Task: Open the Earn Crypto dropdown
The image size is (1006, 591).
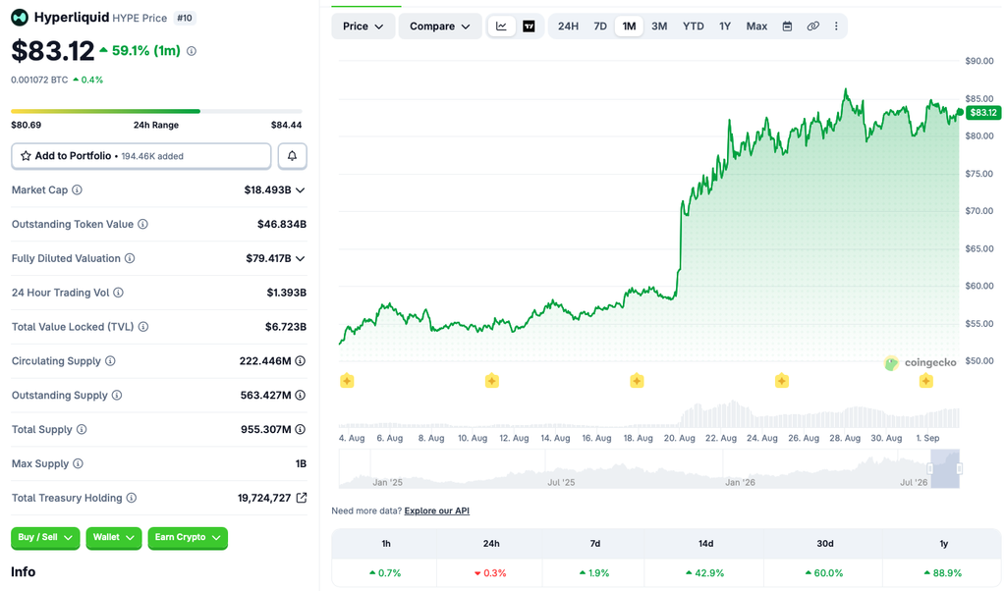Action: 188,538
